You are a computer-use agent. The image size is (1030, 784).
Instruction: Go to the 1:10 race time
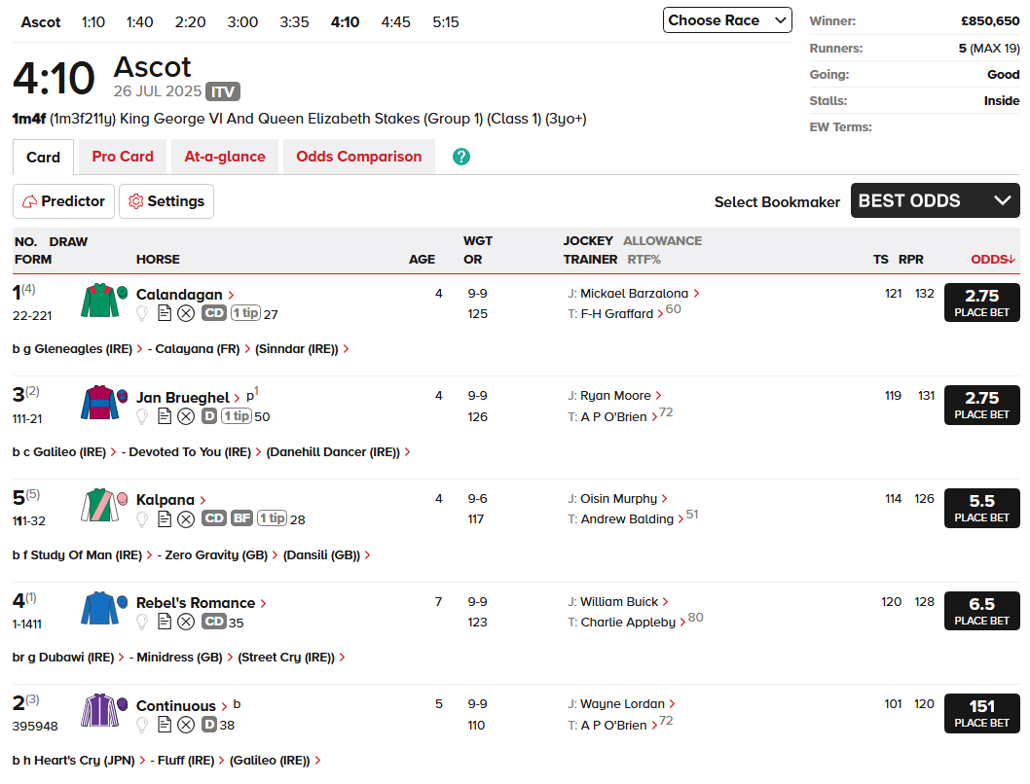click(x=93, y=22)
